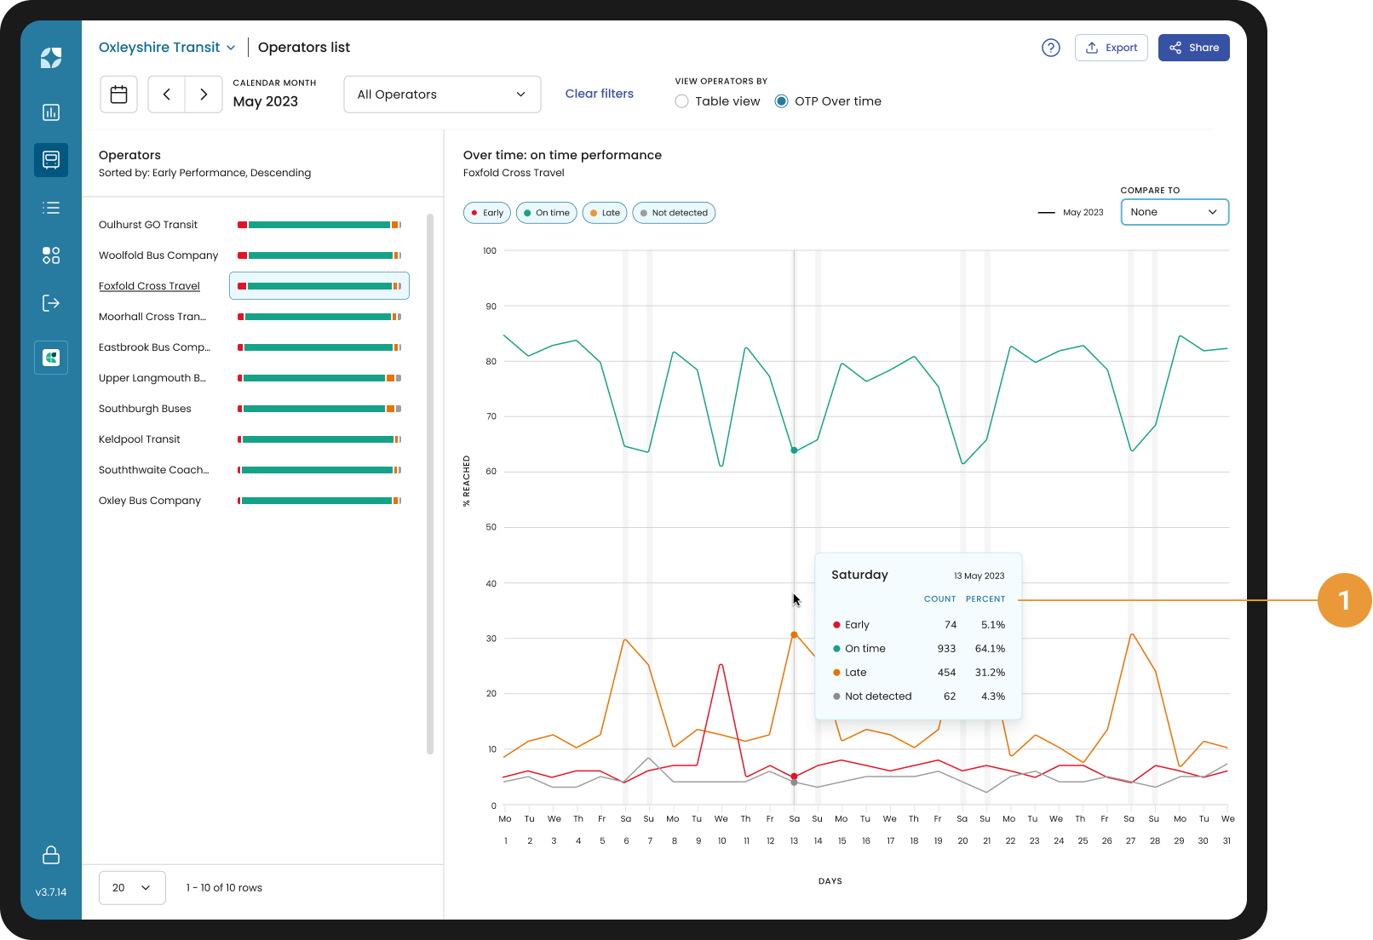The image size is (1373, 940).
Task: Select Souththwaite Coach... operator
Action: click(x=154, y=470)
